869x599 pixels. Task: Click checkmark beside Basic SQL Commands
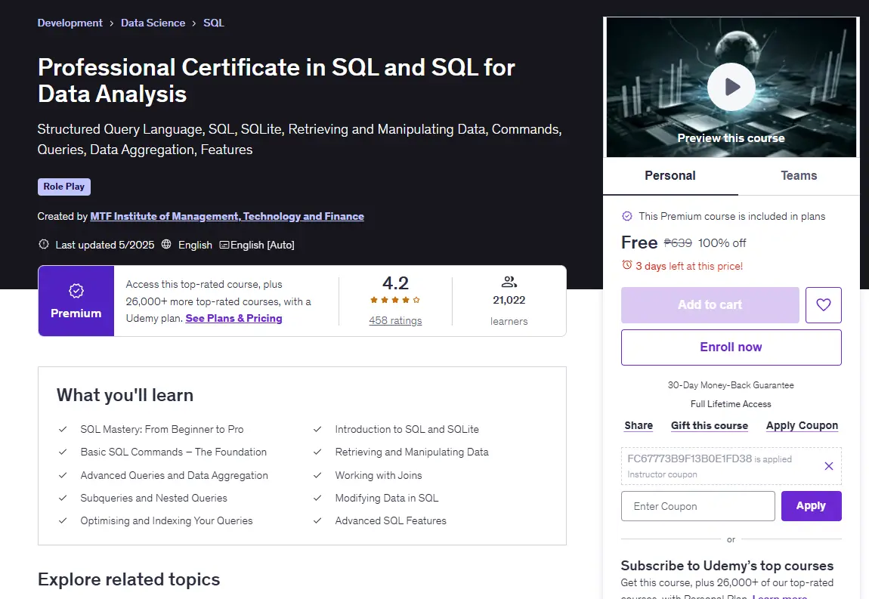point(63,452)
